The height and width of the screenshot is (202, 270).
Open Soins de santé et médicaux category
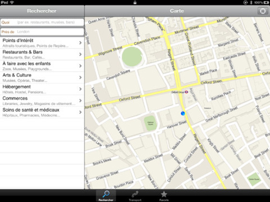click(42, 112)
